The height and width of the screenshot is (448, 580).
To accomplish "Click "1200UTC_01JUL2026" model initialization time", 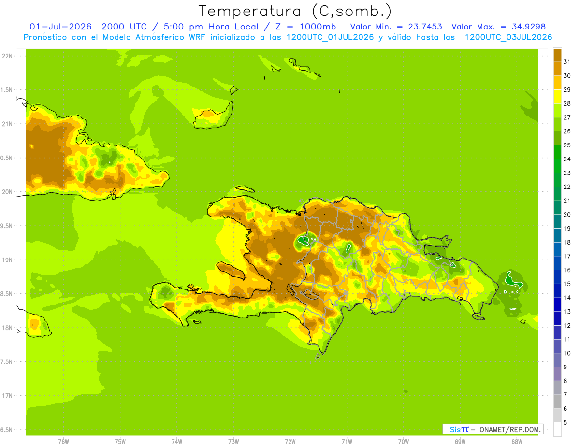I will (330, 37).
